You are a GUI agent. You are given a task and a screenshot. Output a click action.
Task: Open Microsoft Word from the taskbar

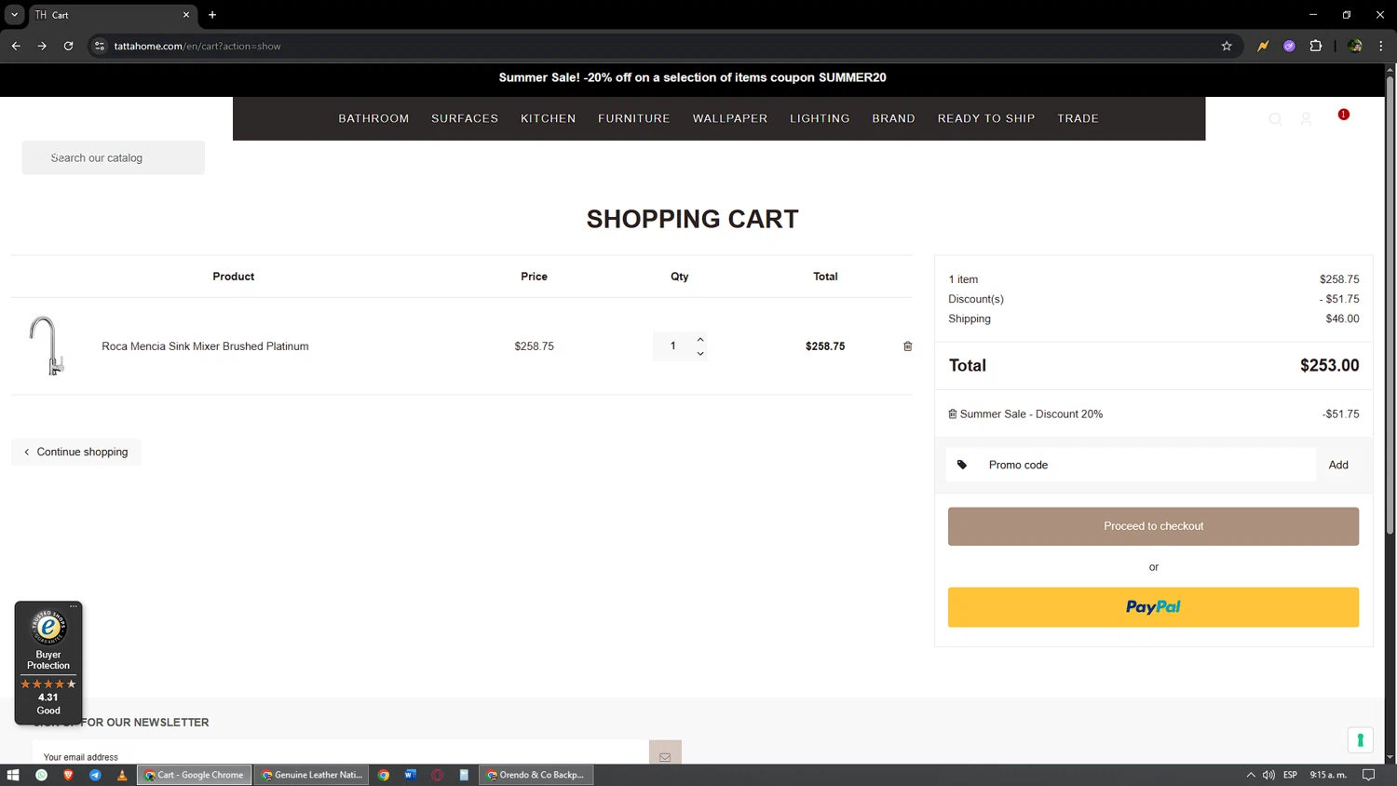click(x=410, y=775)
